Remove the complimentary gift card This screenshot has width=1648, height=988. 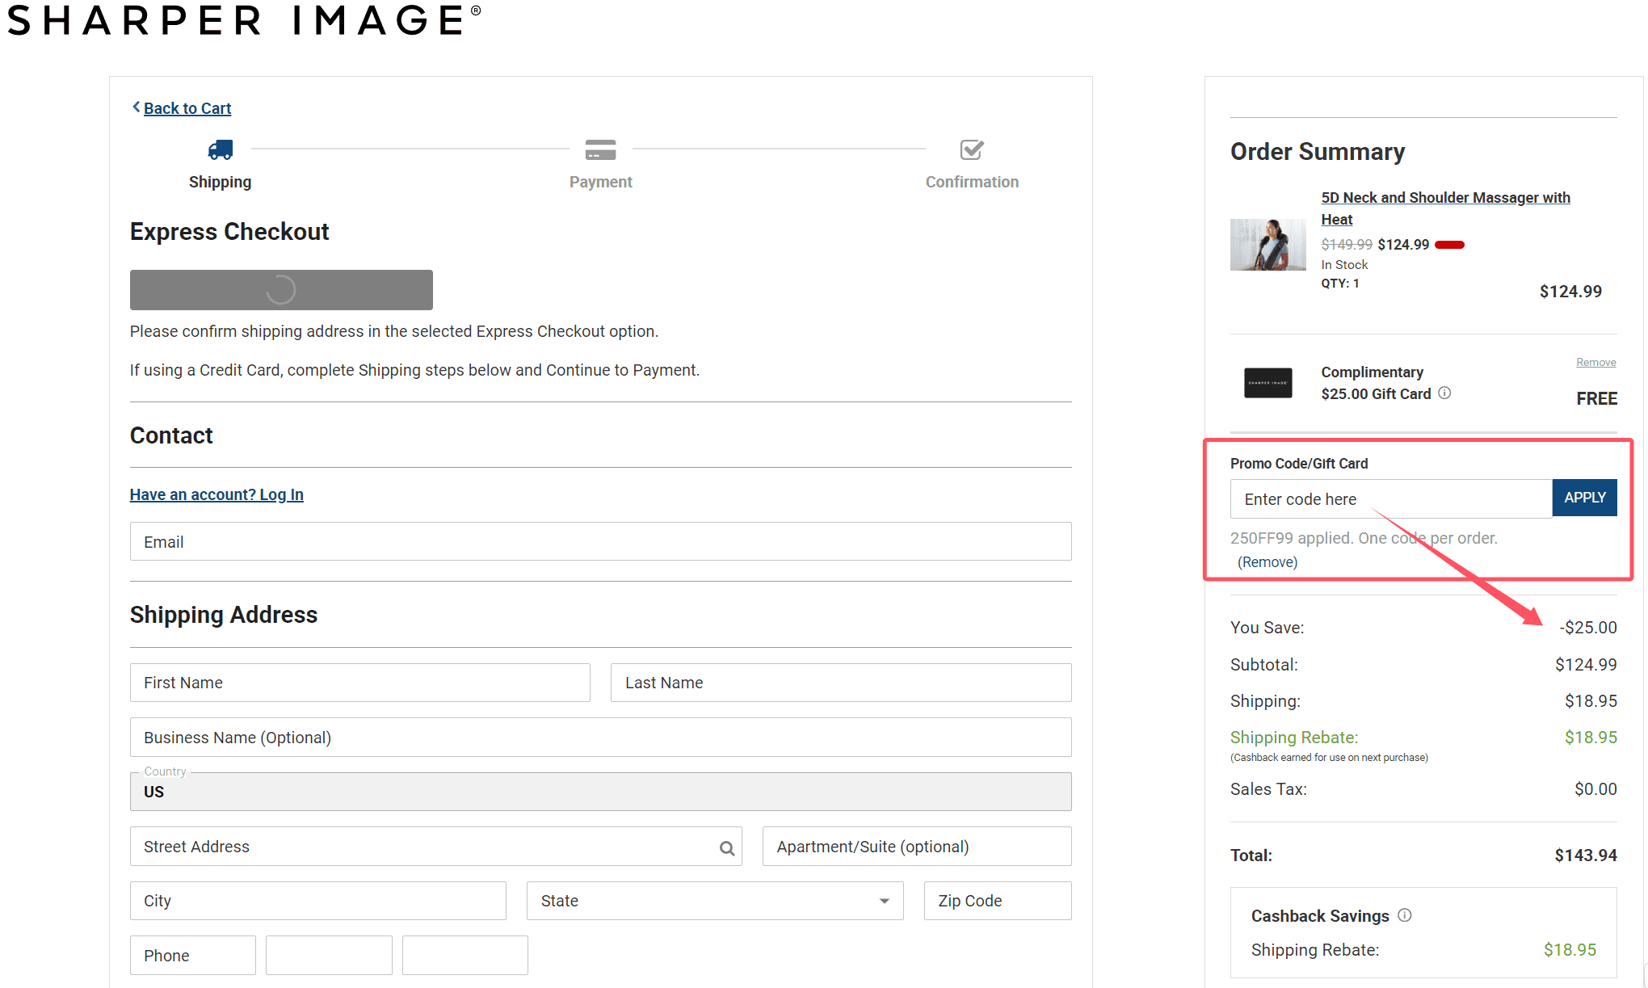1595,362
